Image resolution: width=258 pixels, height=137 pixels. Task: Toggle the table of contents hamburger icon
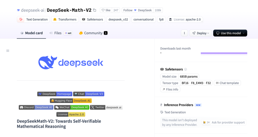click(8, 51)
